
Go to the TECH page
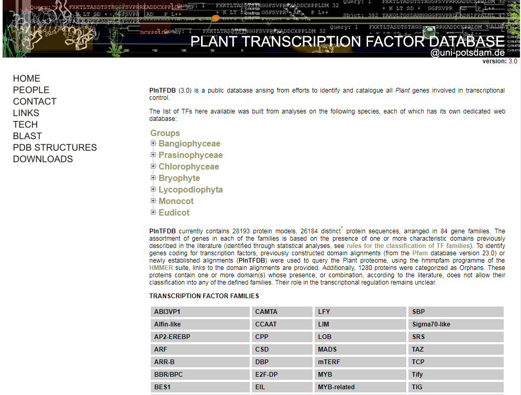(25, 125)
